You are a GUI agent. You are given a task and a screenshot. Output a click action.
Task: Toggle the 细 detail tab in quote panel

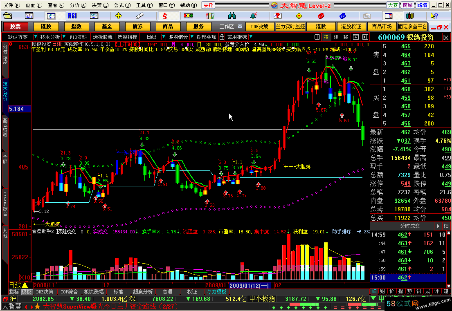[374, 291]
